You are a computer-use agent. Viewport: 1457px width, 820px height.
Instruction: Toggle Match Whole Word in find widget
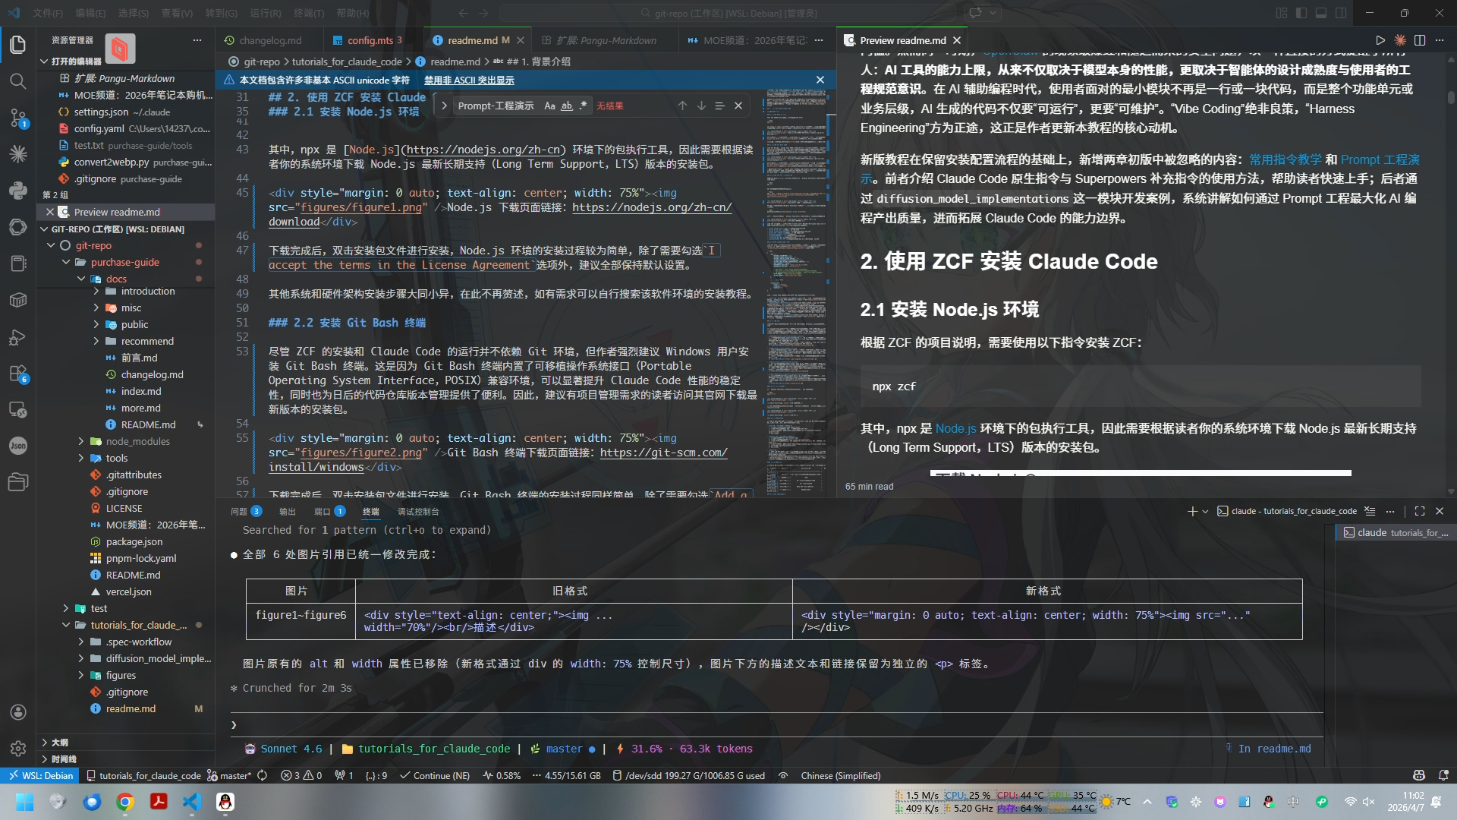click(x=566, y=106)
